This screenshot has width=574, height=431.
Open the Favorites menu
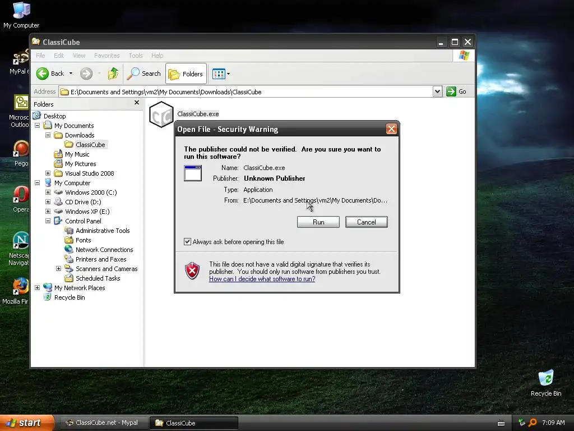(x=107, y=56)
